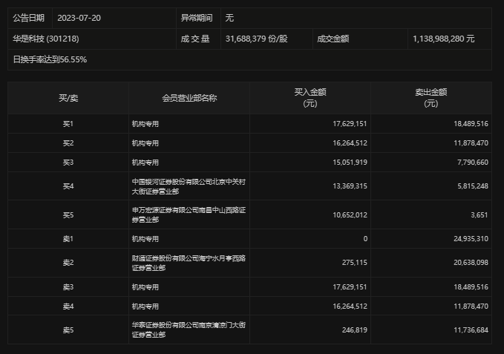
Task: Select sell amount 18,489,516 in 卖3 row
Action: coord(471,287)
